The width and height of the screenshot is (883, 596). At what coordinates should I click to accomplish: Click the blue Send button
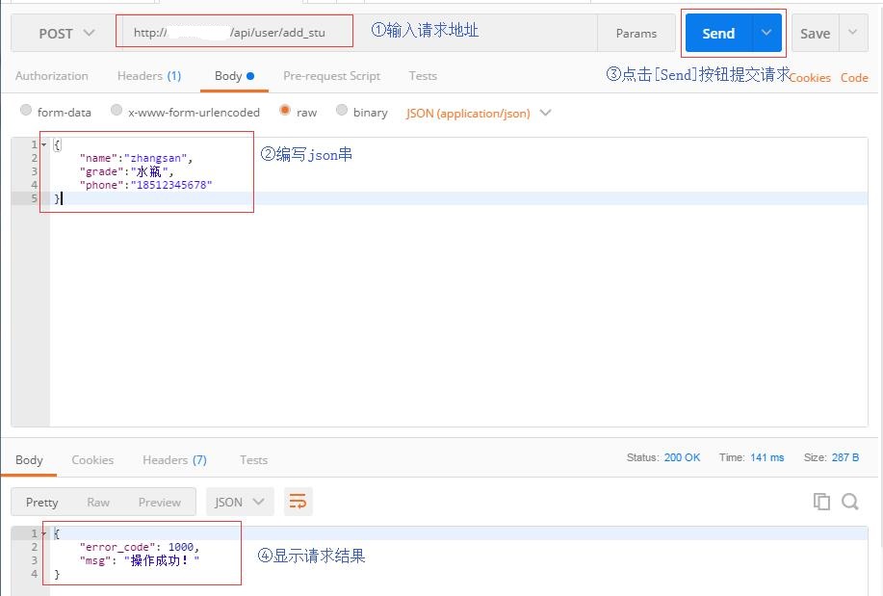718,34
